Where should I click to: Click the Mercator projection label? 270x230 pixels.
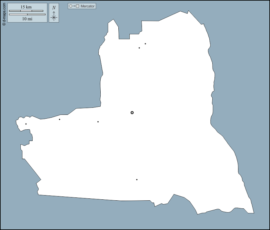(x=87, y=6)
